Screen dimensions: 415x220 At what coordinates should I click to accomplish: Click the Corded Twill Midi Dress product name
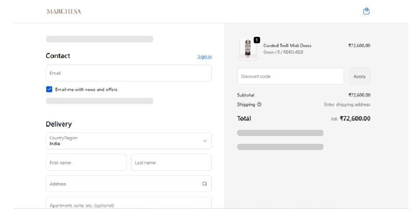[x=287, y=46]
